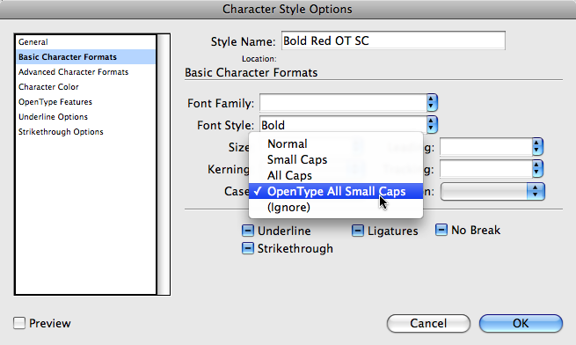Choose (Ignore) from the Case menu
The width and height of the screenshot is (576, 345).
pyautogui.click(x=336, y=207)
